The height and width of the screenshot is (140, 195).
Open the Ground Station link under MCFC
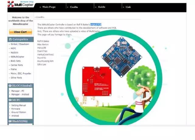coord(19,112)
